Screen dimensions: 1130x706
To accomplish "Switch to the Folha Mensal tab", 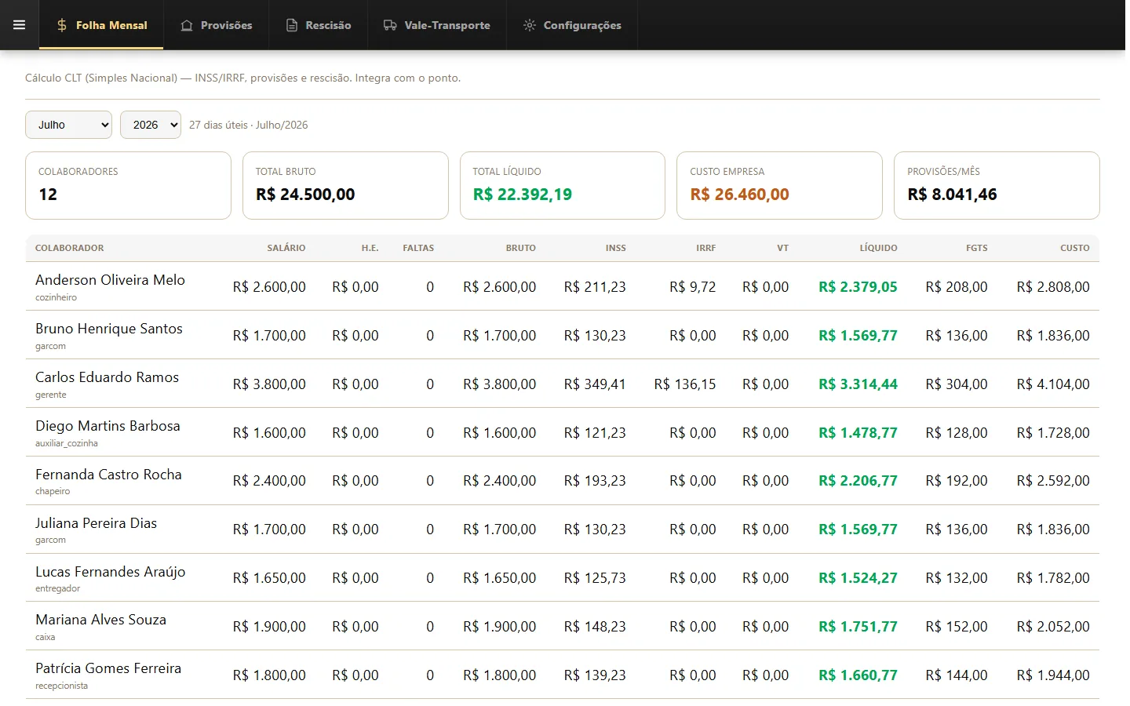I will pos(101,25).
